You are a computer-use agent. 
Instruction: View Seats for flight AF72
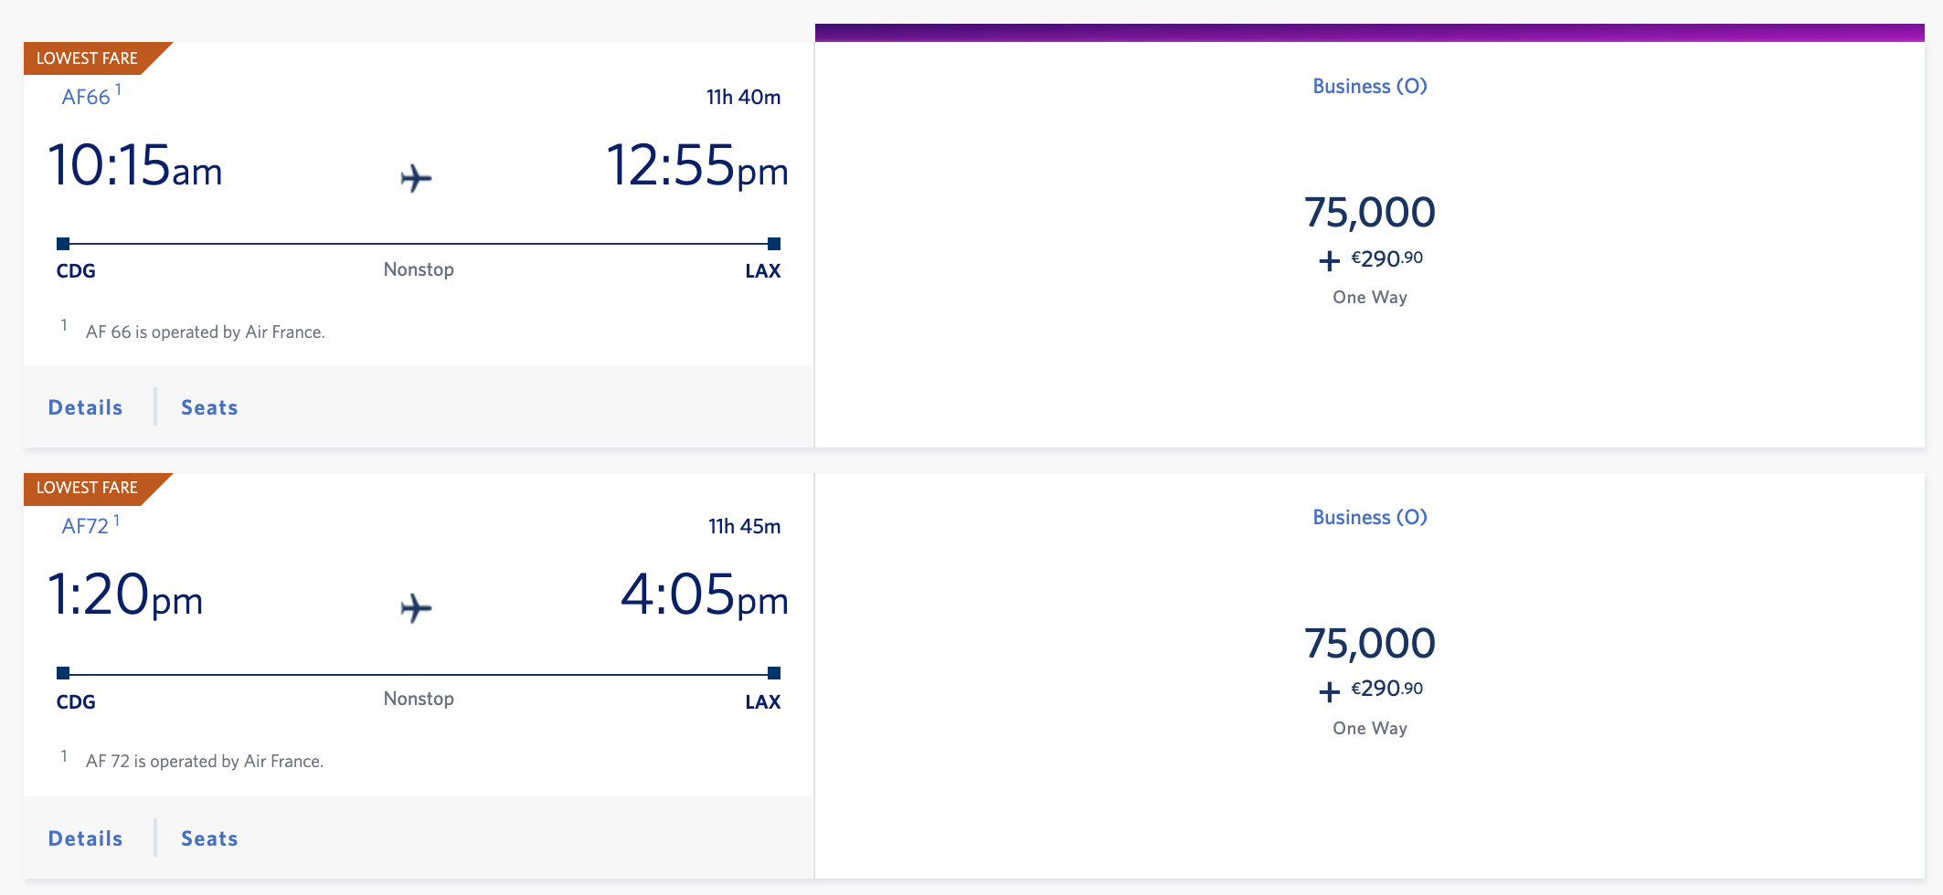click(x=209, y=838)
